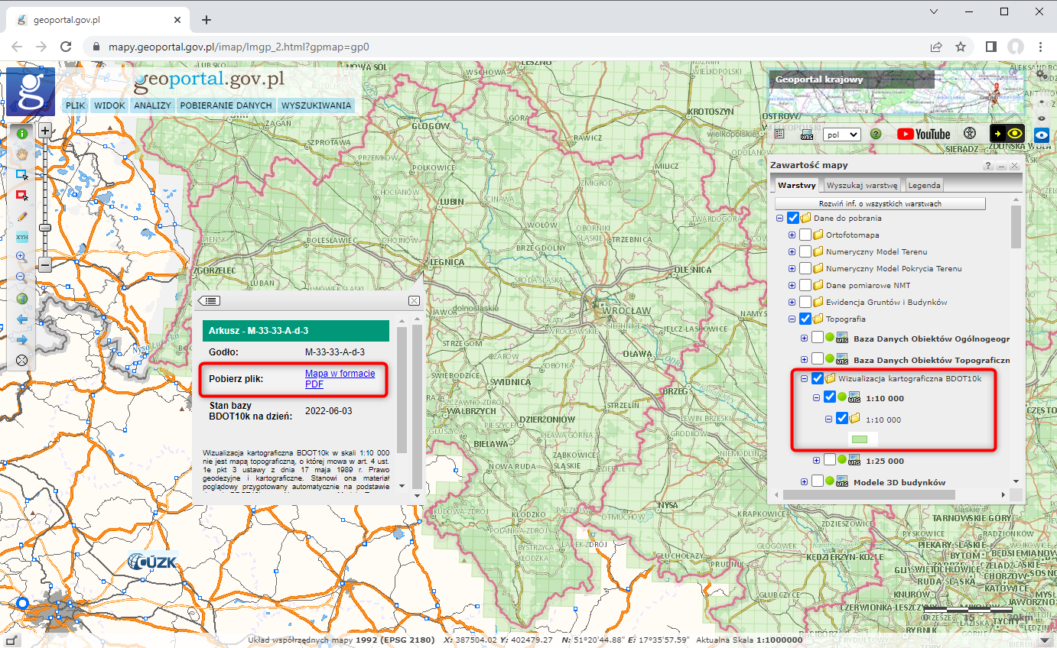Expand the Numeryczny Model Terenu node
1057x648 pixels.
(792, 252)
